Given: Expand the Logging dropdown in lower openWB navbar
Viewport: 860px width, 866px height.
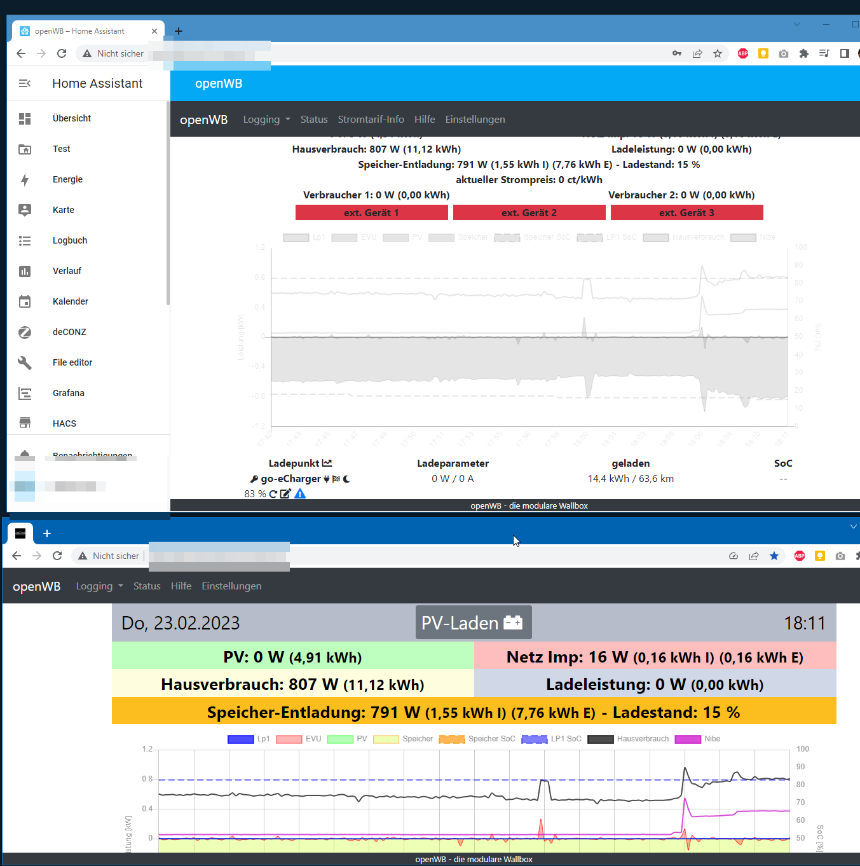Looking at the screenshot, I should (99, 586).
